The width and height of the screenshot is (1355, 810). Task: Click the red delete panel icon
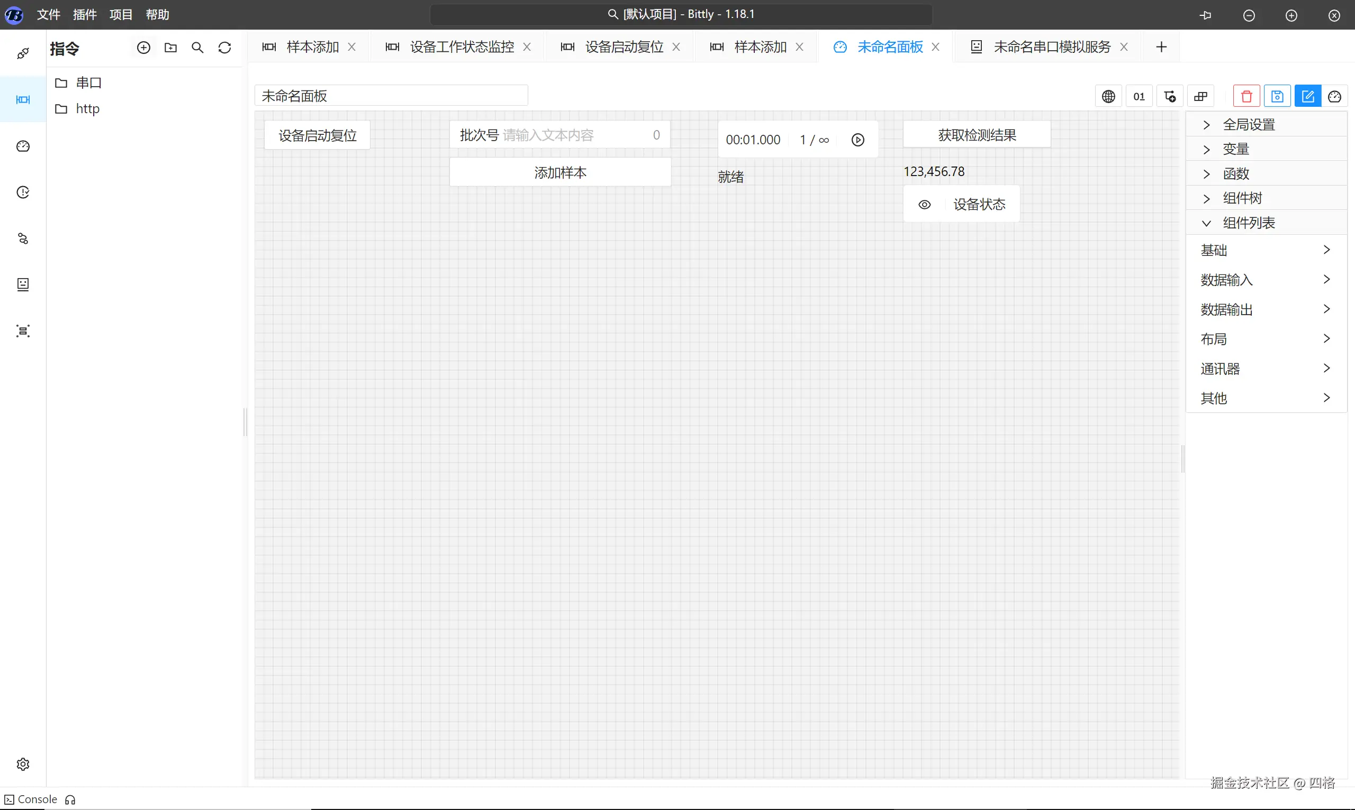pyautogui.click(x=1246, y=97)
